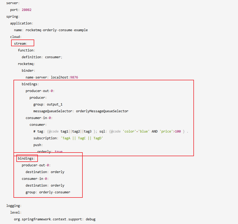Click the '# tag' comment line
Viewport: 238px width, 224px height.
pyautogui.click(x=111, y=131)
